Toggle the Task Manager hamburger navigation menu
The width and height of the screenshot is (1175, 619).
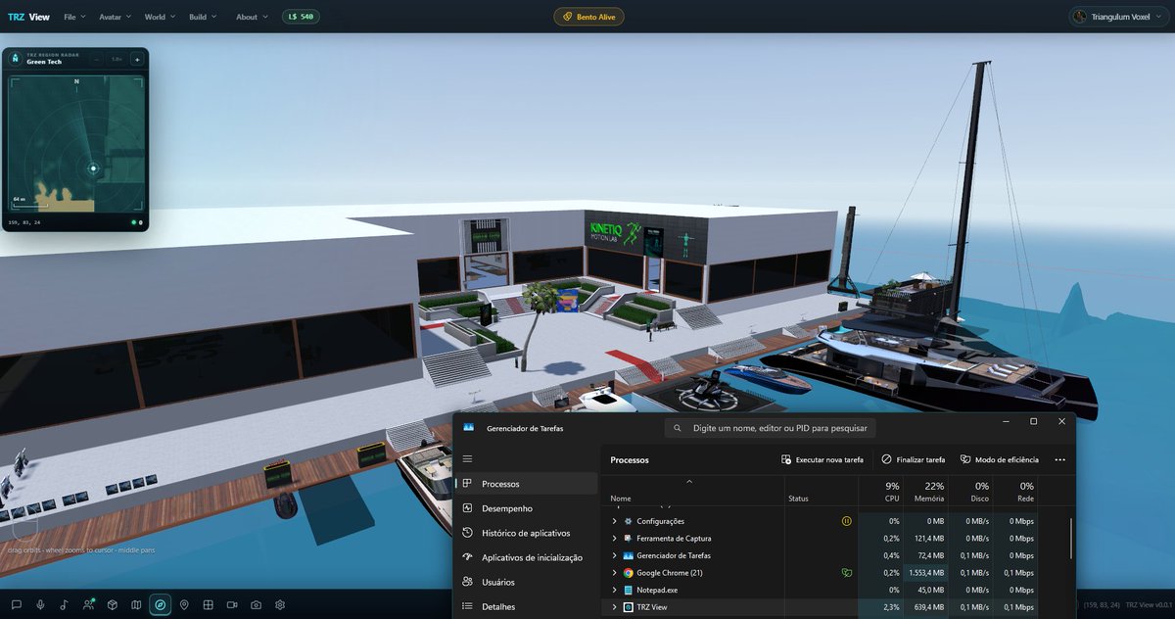pos(468,459)
